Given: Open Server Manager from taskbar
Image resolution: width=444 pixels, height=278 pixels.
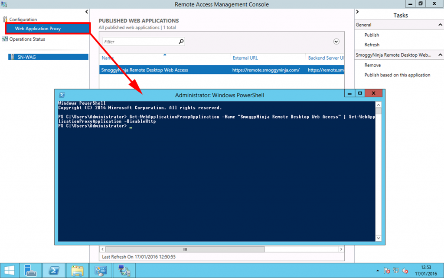Looking at the screenshot, I should (x=30, y=271).
